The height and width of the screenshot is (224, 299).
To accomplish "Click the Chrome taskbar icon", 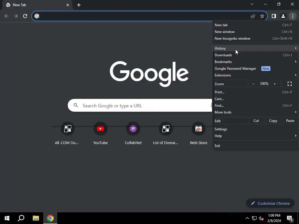I will pyautogui.click(x=50, y=218).
